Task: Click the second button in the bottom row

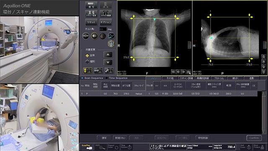Action: pyautogui.click(x=120, y=138)
